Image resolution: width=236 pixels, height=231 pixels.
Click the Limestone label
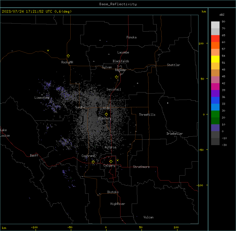click(42, 98)
